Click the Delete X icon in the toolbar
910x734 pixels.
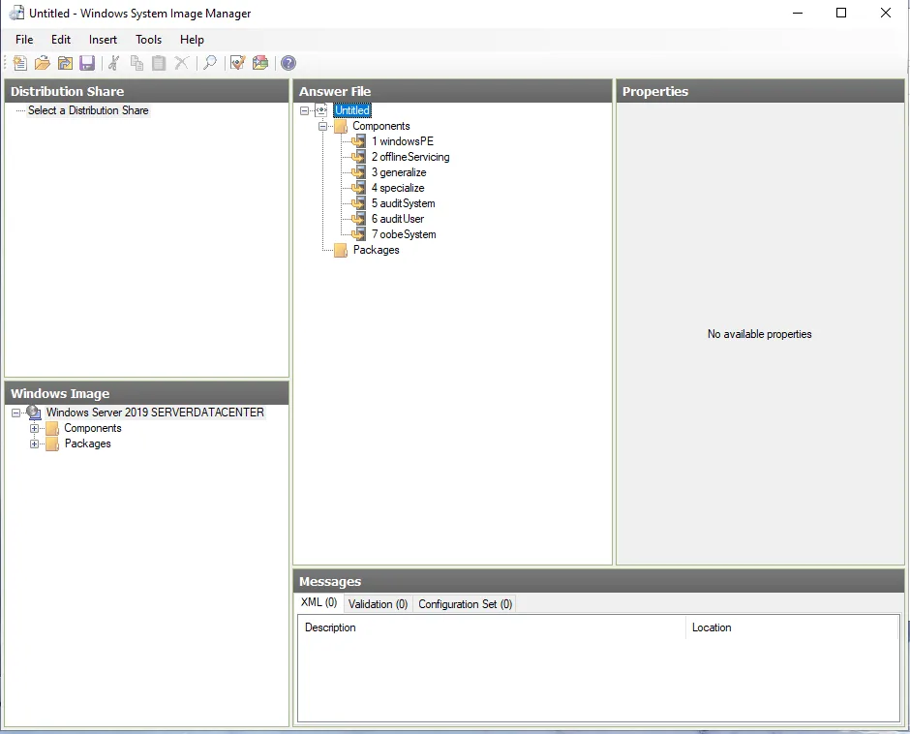(182, 63)
